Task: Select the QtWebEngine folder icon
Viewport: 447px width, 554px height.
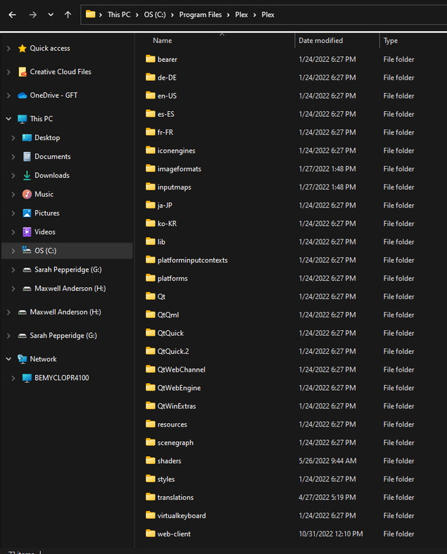Action: point(151,387)
